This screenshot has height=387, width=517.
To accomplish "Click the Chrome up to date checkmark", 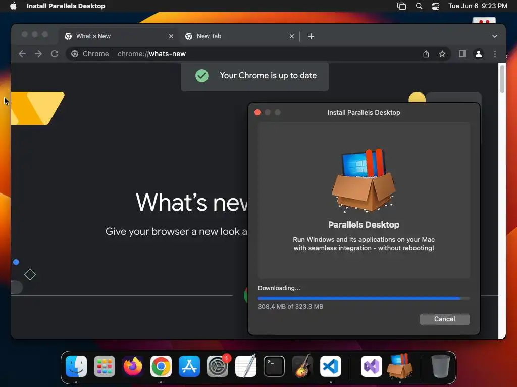I will pyautogui.click(x=202, y=76).
